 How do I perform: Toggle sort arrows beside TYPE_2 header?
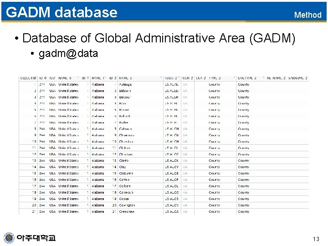(x=234, y=78)
